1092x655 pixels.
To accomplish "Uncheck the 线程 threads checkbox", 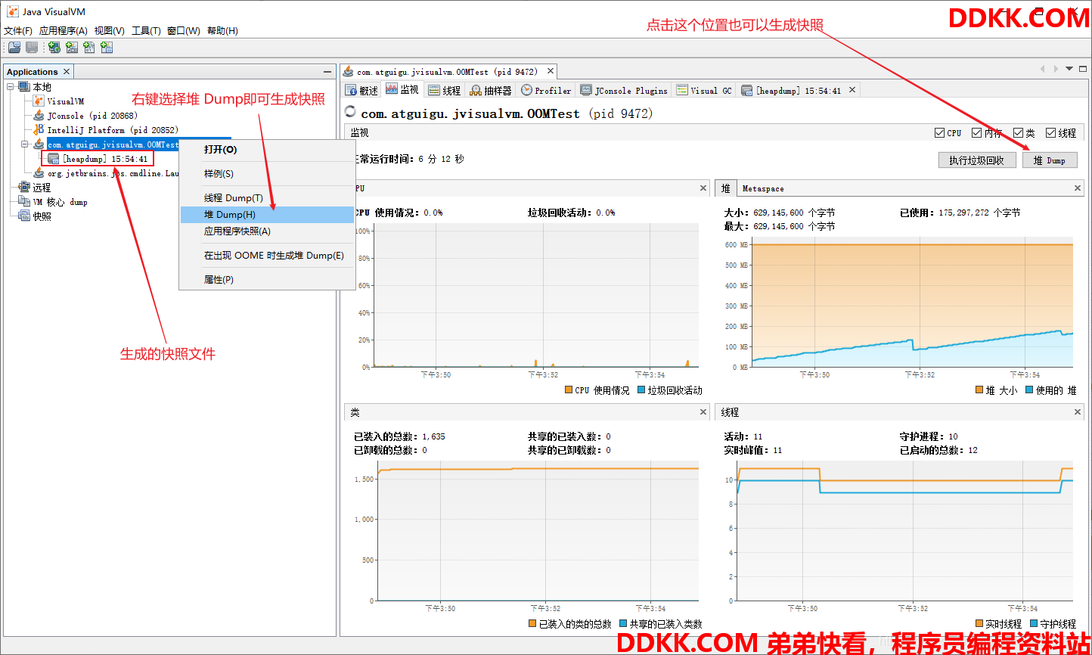I will [x=1051, y=133].
